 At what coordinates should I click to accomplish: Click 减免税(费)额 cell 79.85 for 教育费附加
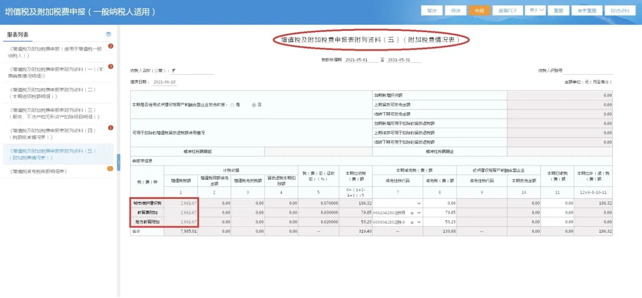[440, 213]
